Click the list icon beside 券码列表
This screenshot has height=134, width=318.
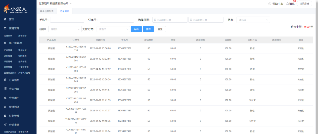[5, 89]
